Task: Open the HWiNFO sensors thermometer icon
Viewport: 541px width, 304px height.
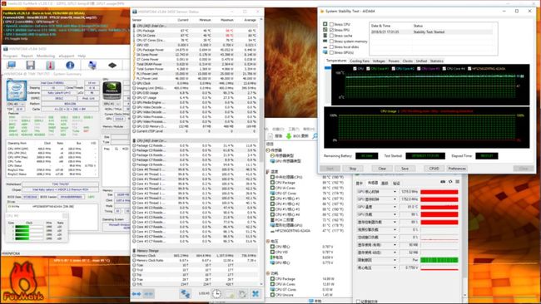Action: 51,65
